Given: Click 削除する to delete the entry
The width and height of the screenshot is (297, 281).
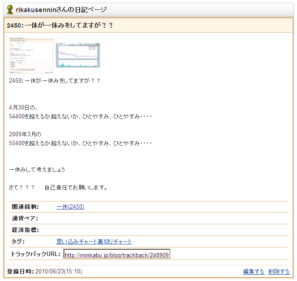Looking at the screenshot, I should [x=279, y=272].
